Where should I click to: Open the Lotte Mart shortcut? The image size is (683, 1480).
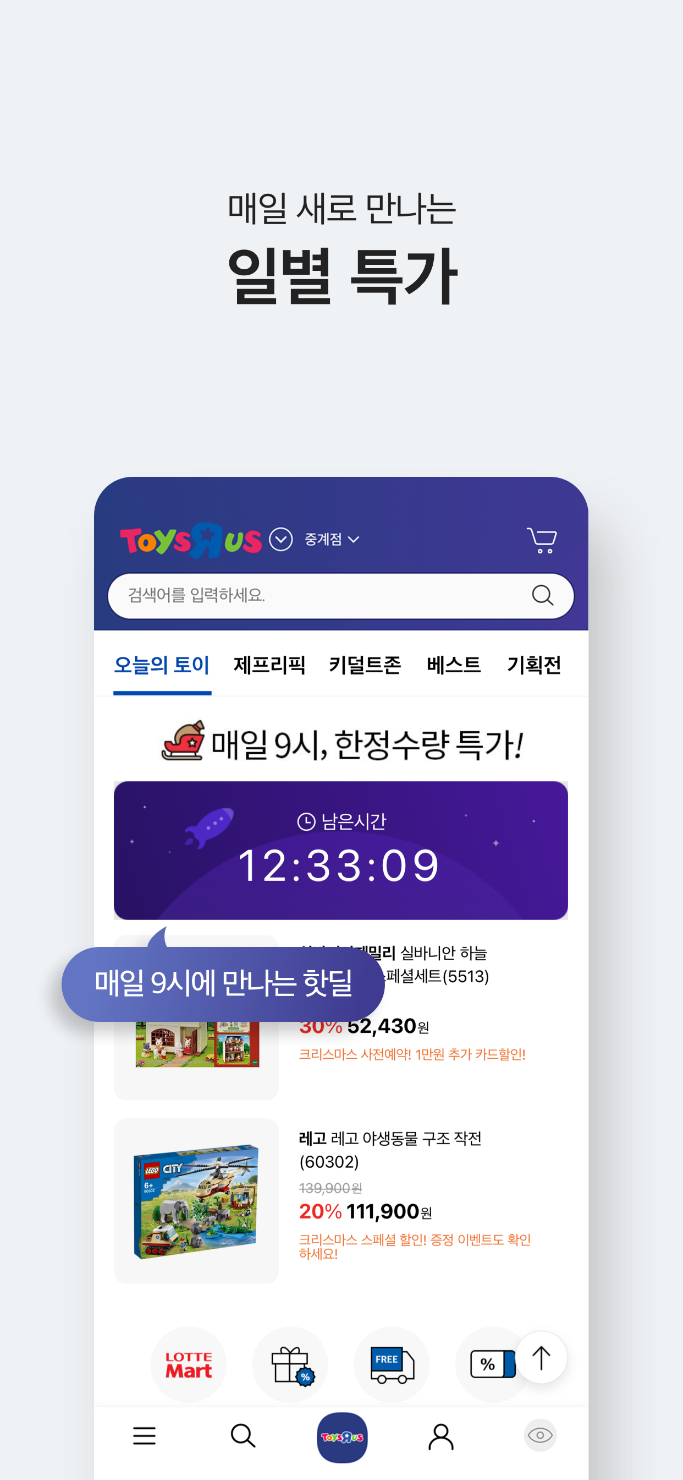point(189,1364)
